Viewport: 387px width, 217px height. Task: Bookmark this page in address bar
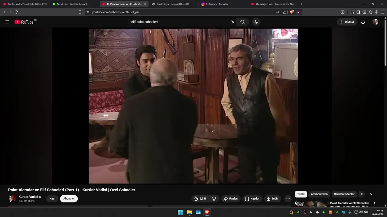coord(80,12)
